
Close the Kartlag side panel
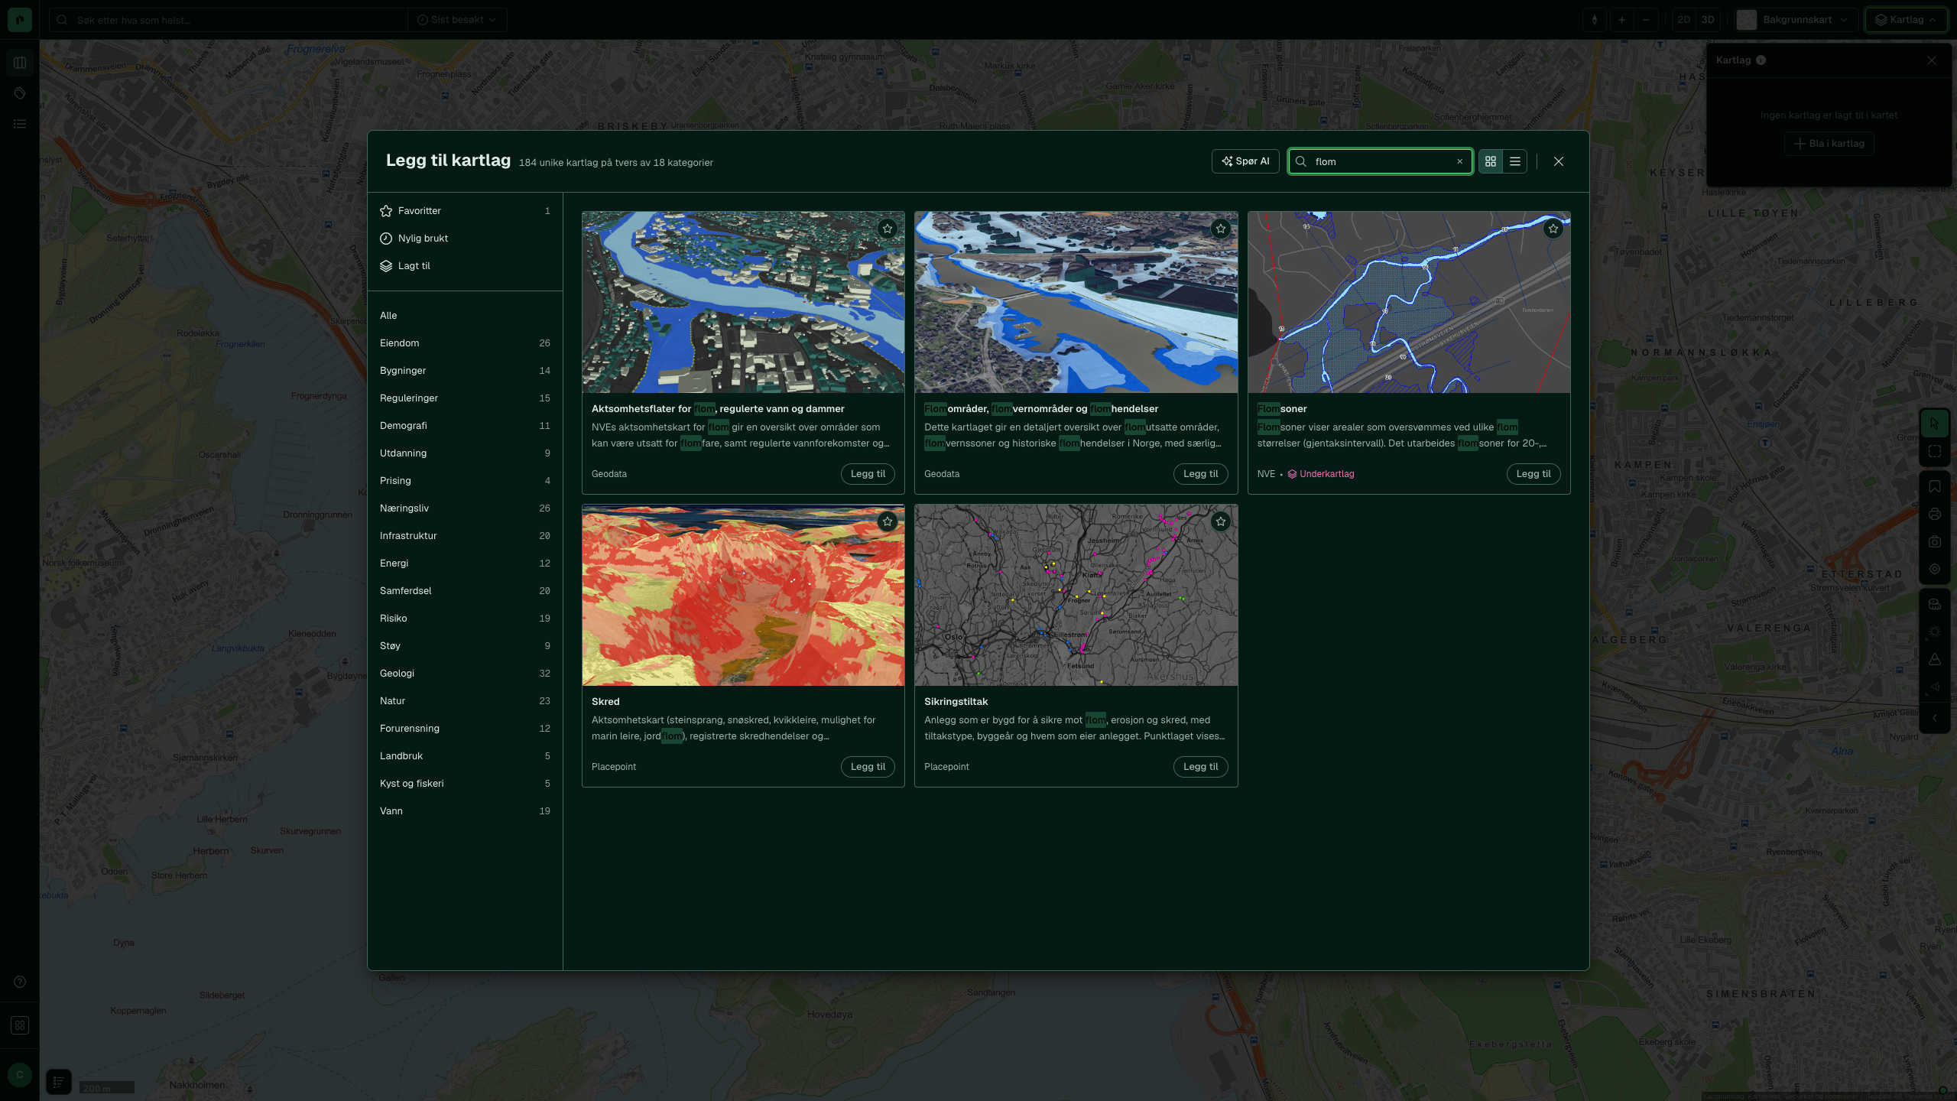[x=1931, y=60]
